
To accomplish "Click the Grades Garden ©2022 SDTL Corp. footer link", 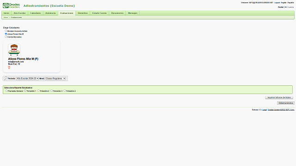I will (281, 110).
